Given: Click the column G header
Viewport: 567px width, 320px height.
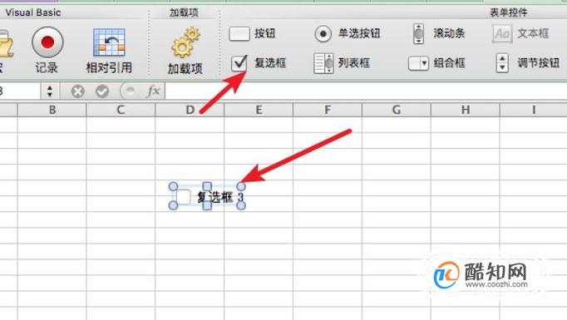Looking at the screenshot, I should click(397, 110).
